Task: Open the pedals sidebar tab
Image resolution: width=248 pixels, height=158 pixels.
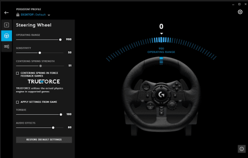Action: (6, 47)
